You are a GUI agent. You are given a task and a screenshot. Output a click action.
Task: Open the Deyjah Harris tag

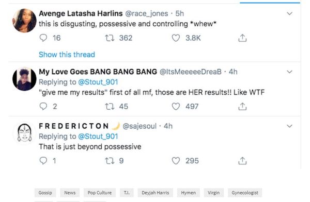[156, 193]
